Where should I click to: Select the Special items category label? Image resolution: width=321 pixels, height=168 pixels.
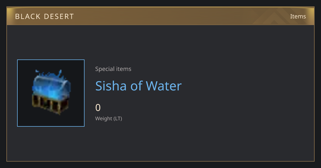click(113, 69)
